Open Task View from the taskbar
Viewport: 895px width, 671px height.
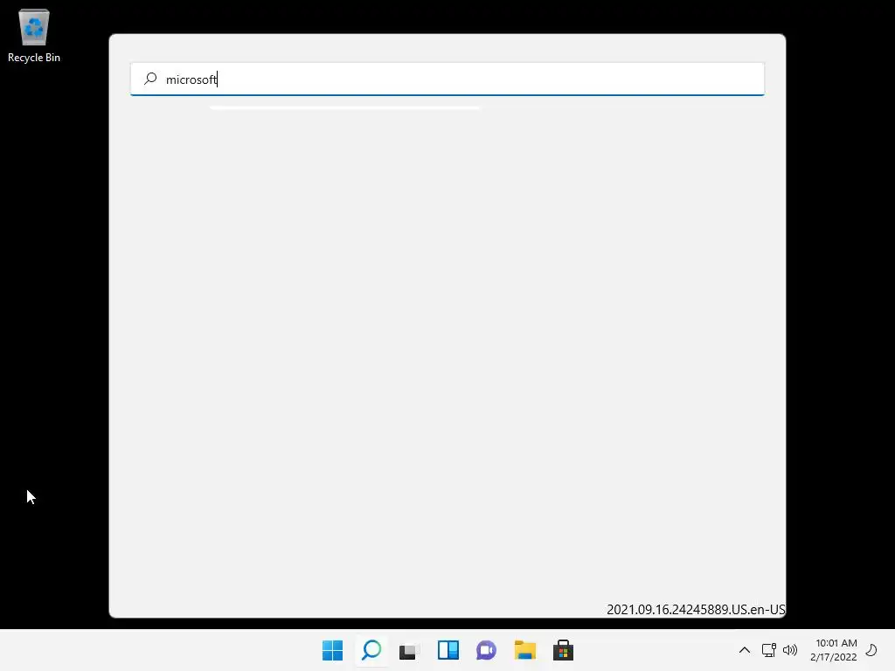click(x=409, y=650)
